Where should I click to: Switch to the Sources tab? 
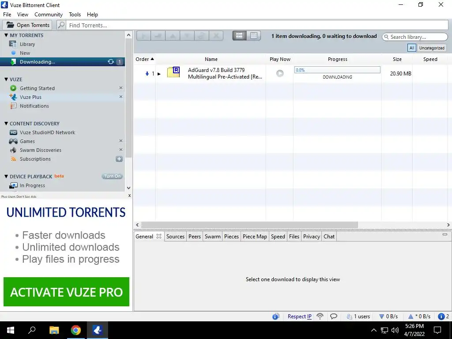coord(175,237)
